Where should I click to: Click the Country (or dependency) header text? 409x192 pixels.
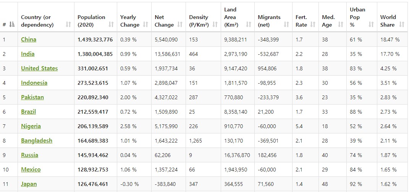pos(37,21)
